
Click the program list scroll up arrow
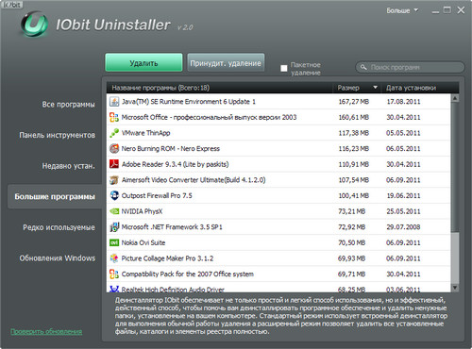455,98
